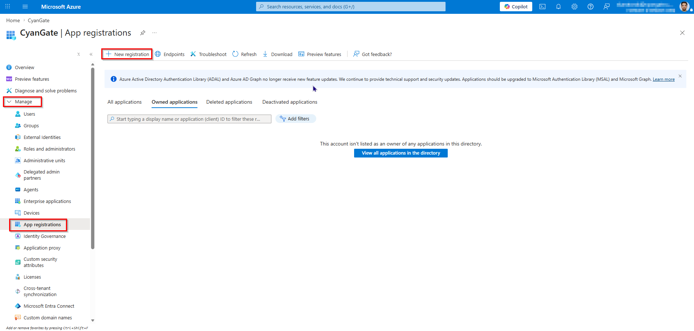Image resolution: width=694 pixels, height=331 pixels.
Task: Switch to the All applications tab
Action: (125, 102)
